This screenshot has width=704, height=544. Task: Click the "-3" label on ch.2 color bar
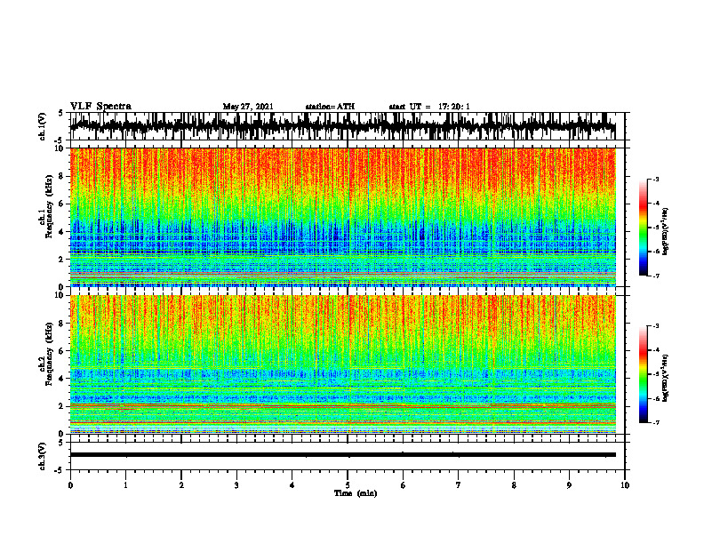tap(656, 326)
